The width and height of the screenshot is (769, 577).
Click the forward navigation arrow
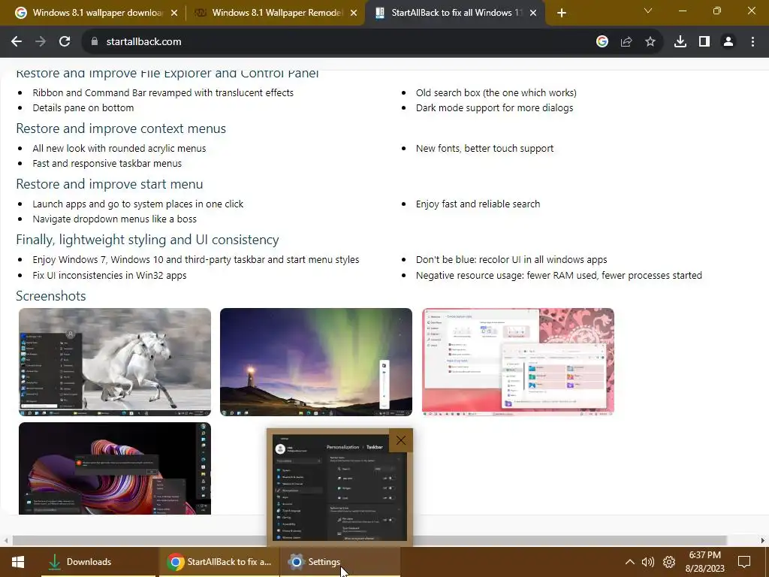41,42
